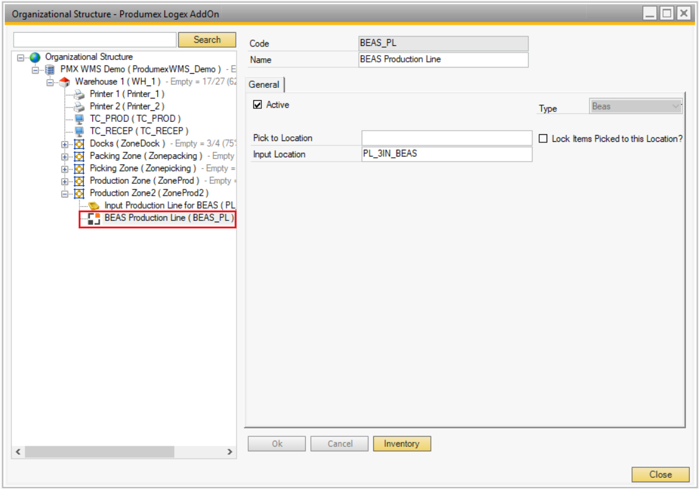Select tree row Packing Zone ( Zonepacking )
The image size is (699, 489).
point(146,157)
